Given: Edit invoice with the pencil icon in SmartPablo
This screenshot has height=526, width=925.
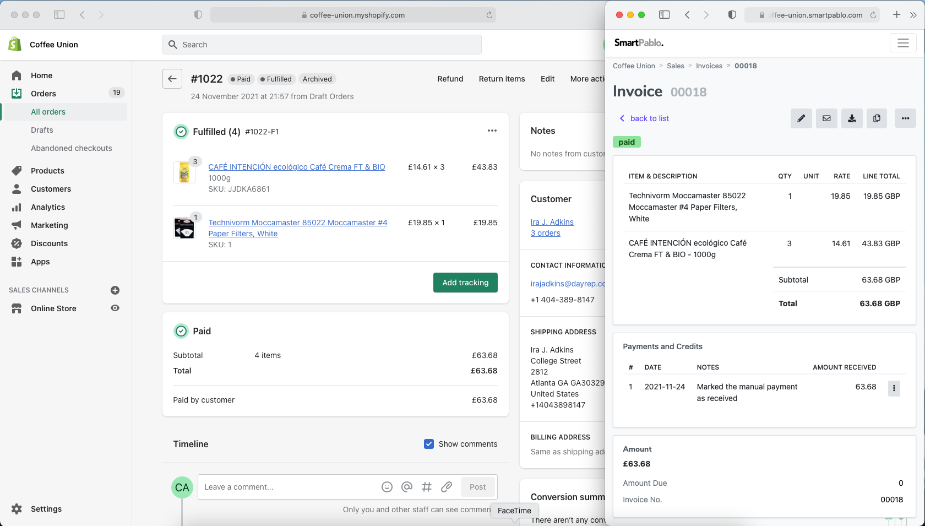Looking at the screenshot, I should (801, 118).
